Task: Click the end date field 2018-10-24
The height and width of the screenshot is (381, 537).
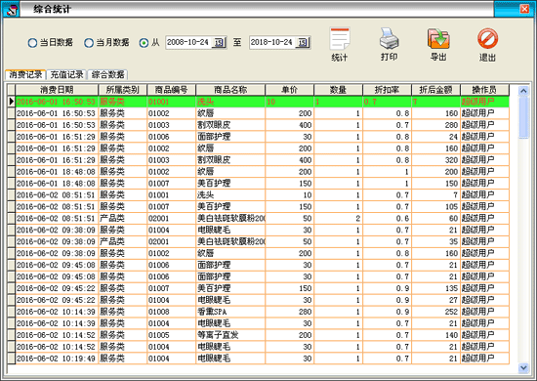Action: (273, 42)
